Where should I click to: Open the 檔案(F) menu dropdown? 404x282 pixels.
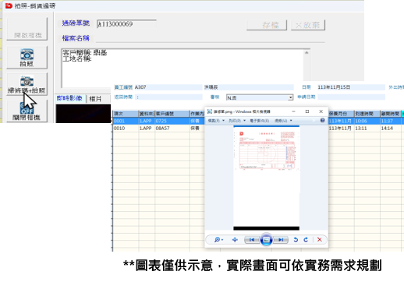pos(216,121)
